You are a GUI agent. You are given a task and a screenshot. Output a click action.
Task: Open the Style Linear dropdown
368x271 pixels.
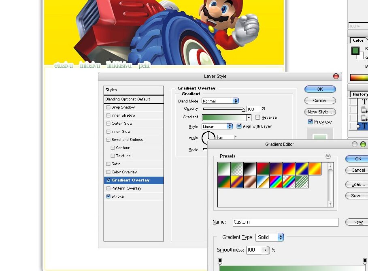[x=217, y=126]
